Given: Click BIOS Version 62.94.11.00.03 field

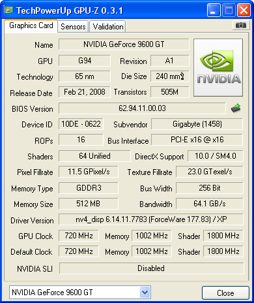Looking at the screenshot, I should click(x=142, y=108).
